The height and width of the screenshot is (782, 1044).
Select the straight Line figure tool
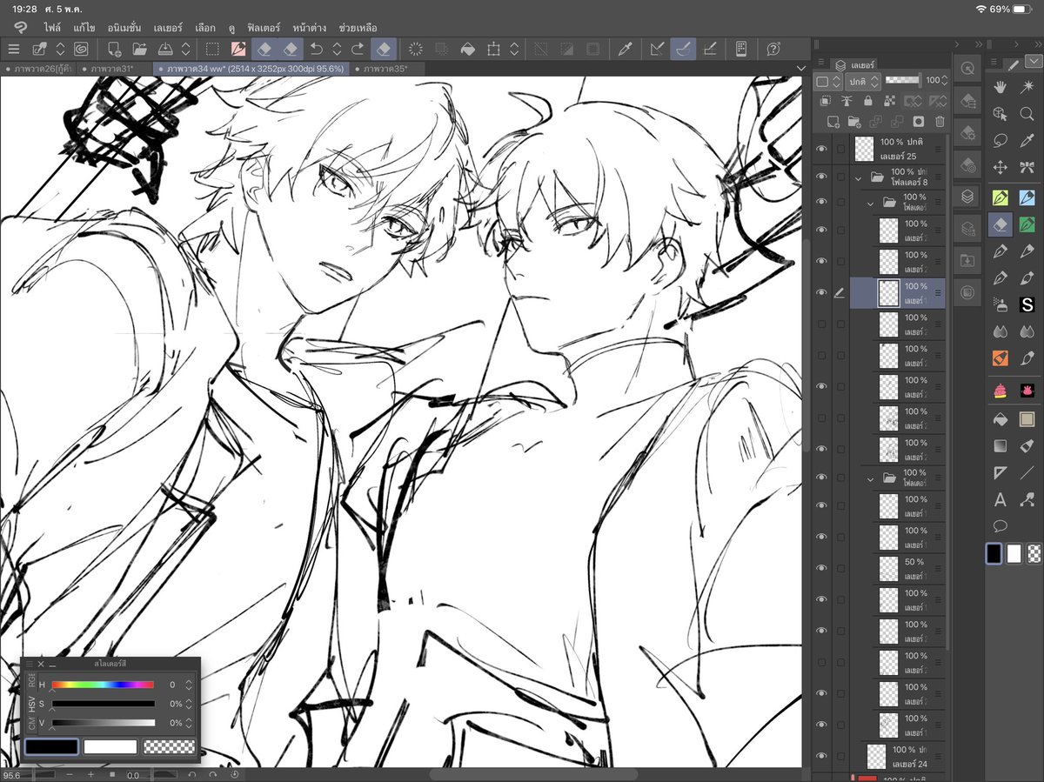tap(1027, 472)
